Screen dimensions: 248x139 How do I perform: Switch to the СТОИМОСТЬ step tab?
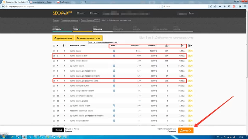click(x=123, y=29)
